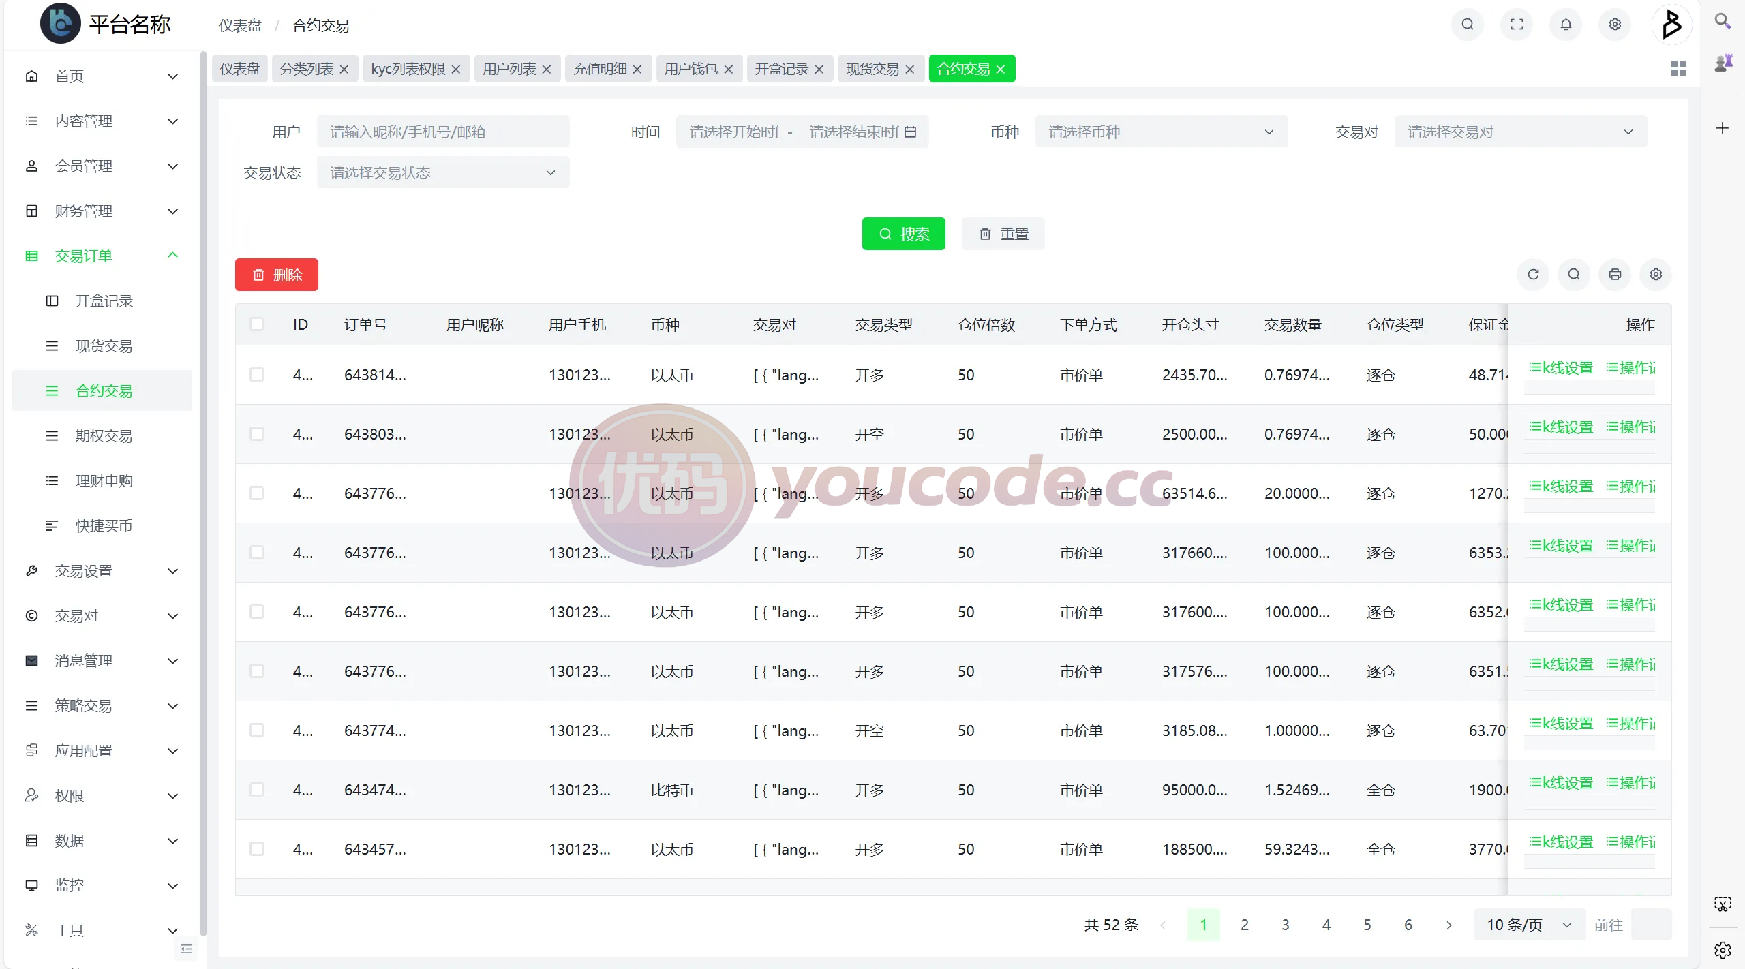This screenshot has height=969, width=1745.
Task: Open browser sidebar settings gear at bottom
Action: point(1723,949)
